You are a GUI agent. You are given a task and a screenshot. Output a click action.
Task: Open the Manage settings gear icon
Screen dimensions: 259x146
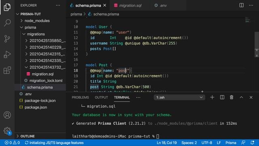click(7, 131)
